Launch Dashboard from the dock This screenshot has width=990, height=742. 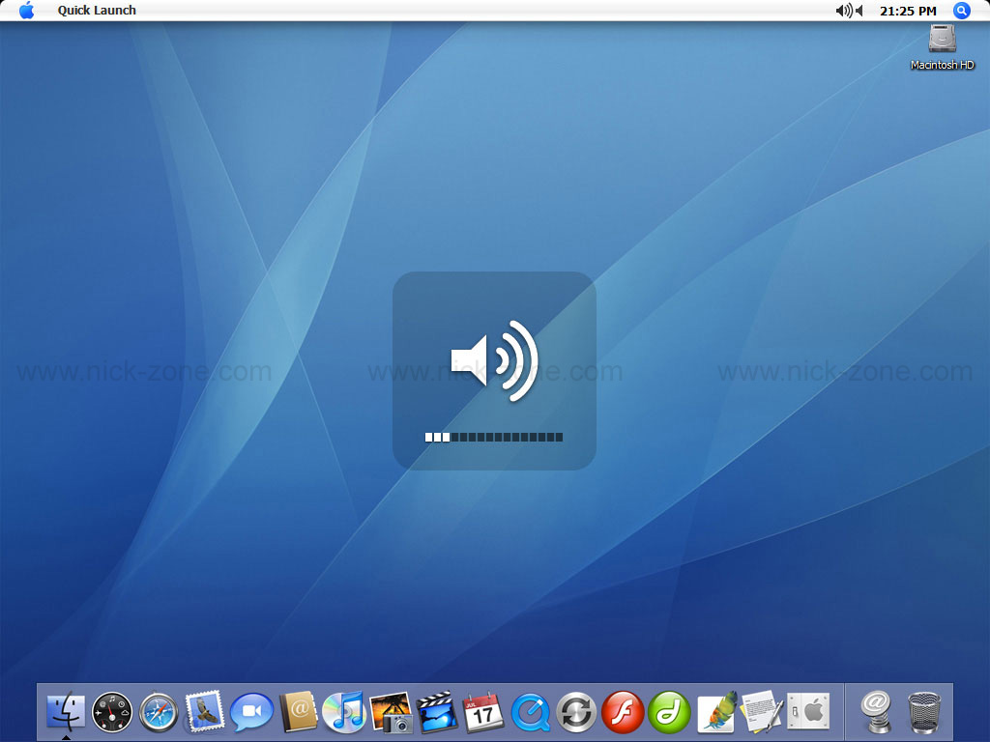tap(112, 712)
